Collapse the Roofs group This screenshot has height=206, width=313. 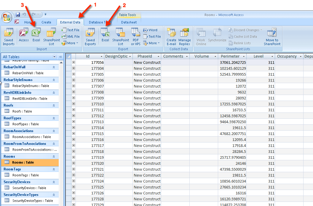point(54,105)
